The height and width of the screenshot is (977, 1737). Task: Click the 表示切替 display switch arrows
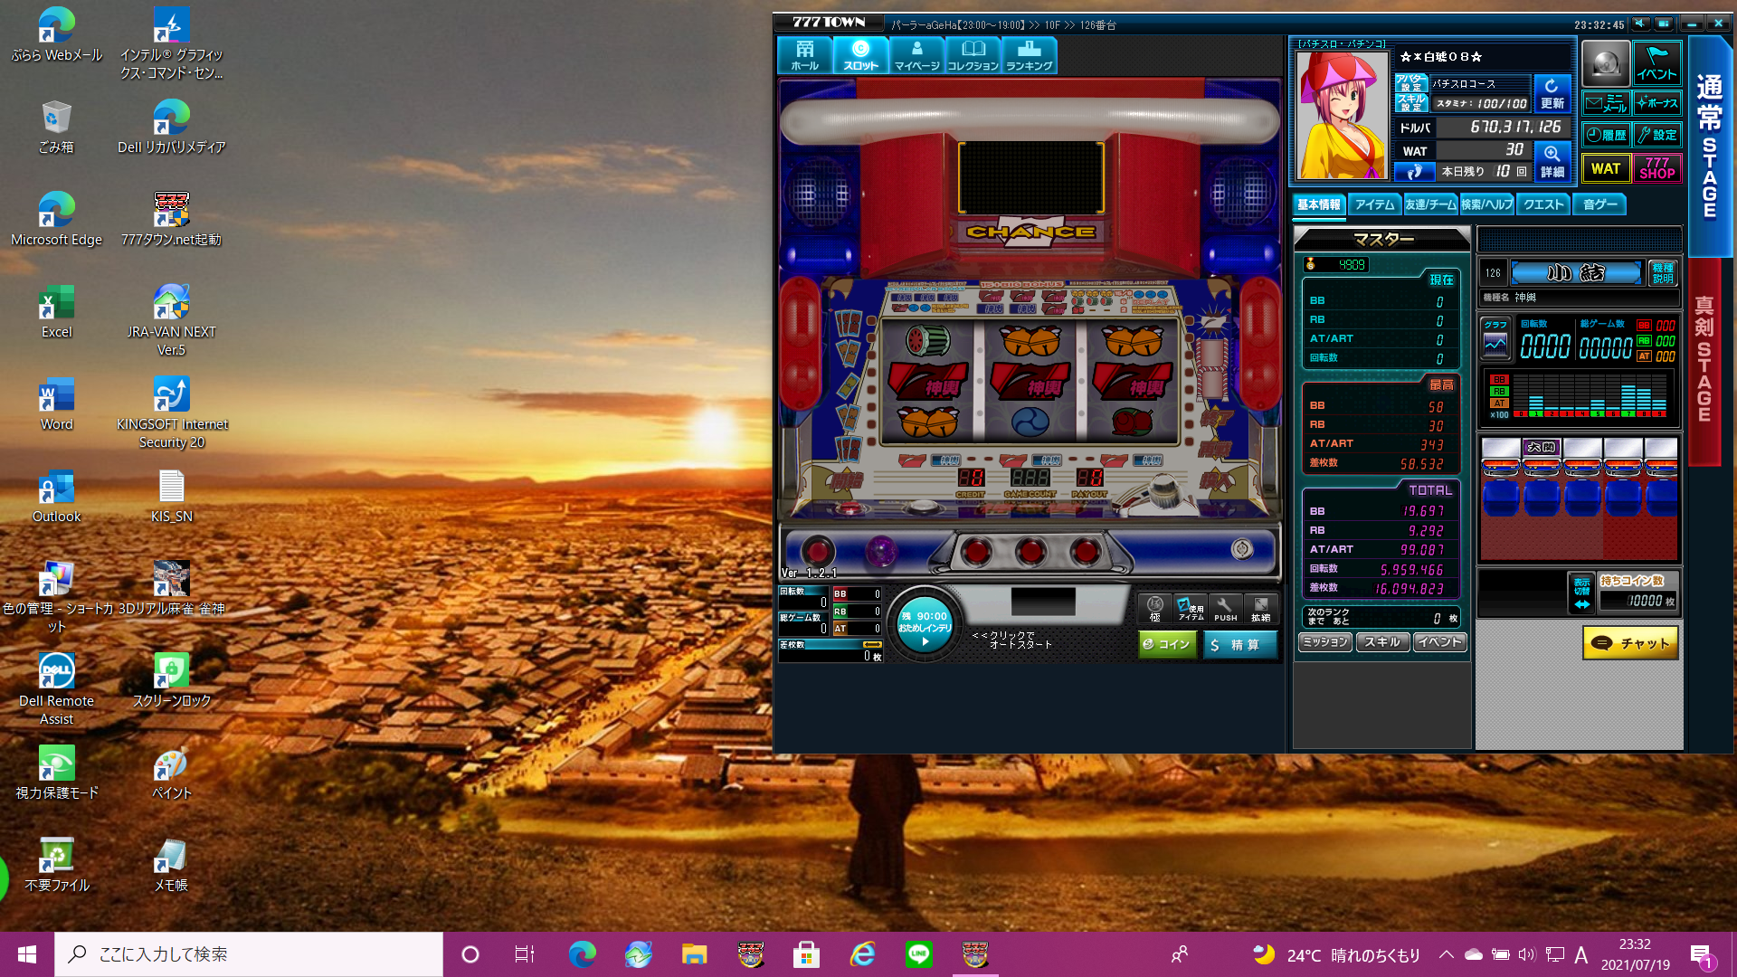tap(1581, 593)
